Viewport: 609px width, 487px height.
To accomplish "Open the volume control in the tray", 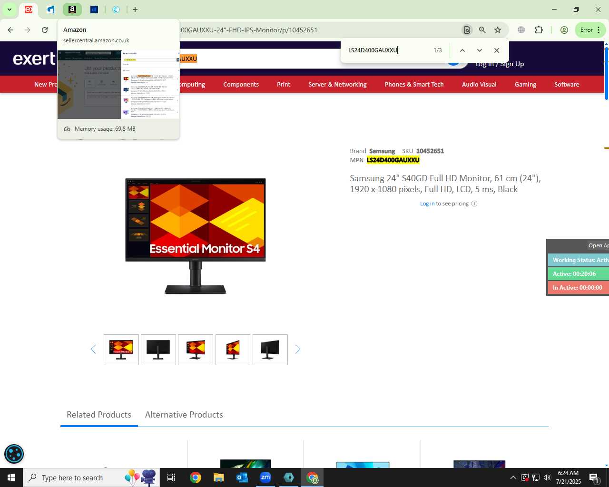I will [547, 477].
